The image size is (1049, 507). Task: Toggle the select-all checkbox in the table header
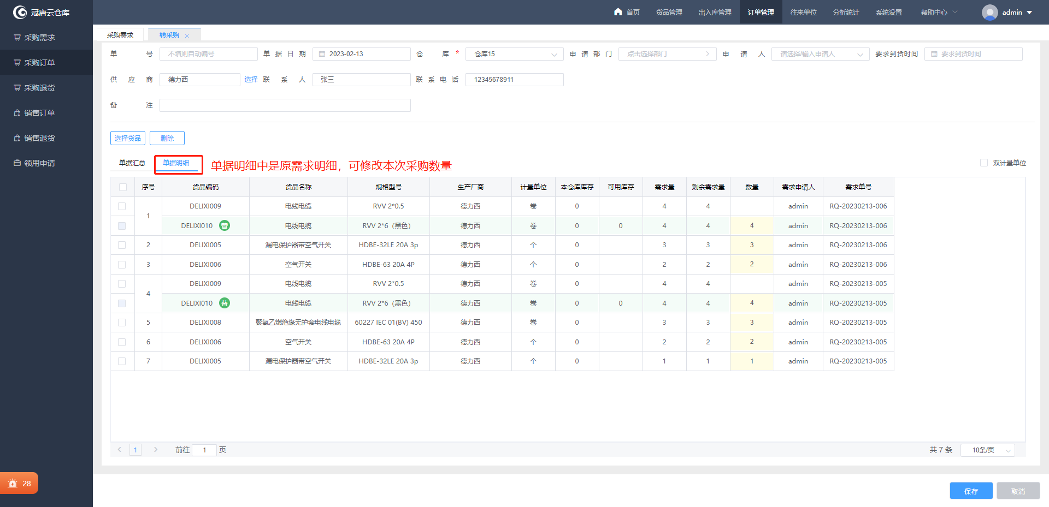[x=122, y=187]
